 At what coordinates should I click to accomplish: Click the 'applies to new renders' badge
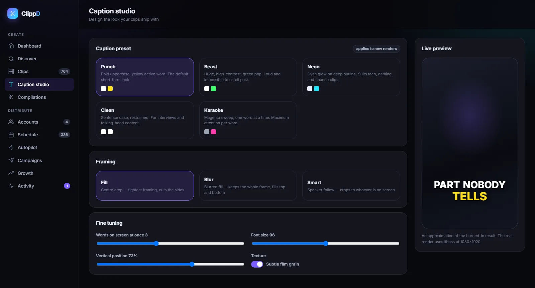(377, 49)
